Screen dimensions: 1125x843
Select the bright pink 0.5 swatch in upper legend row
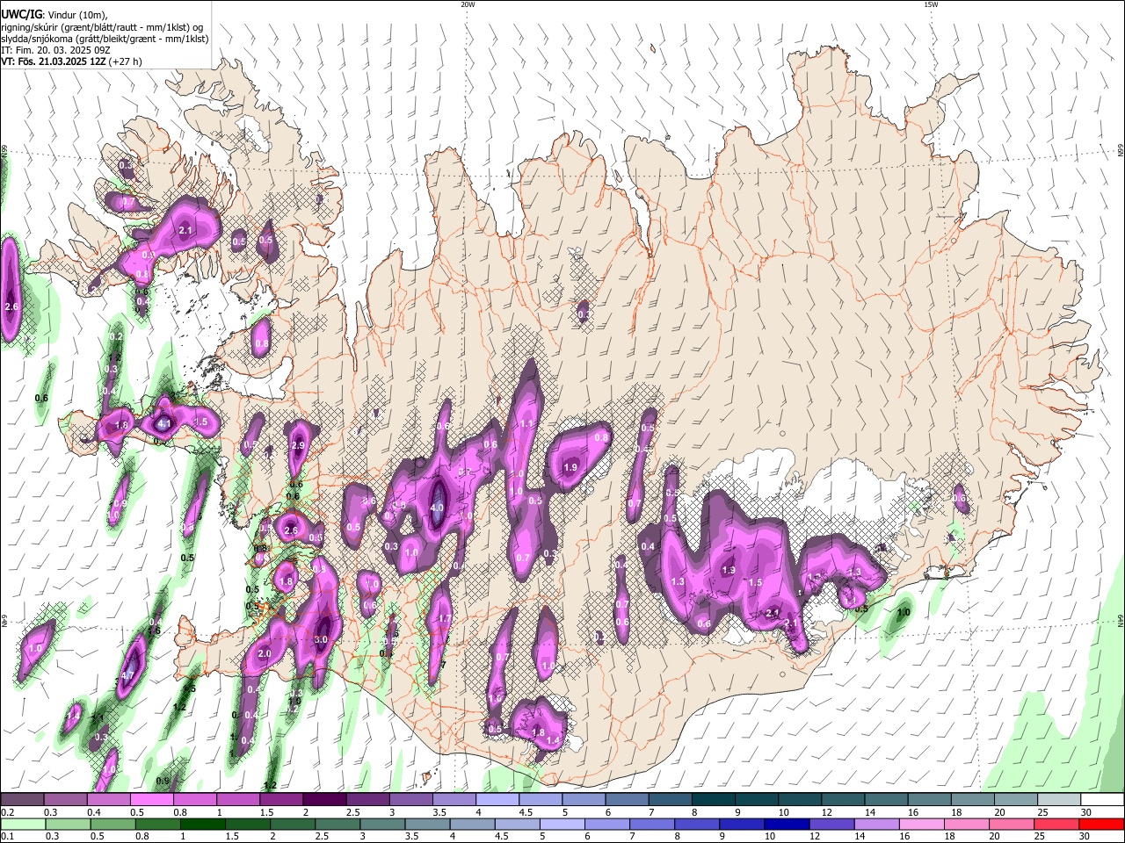coord(153,800)
